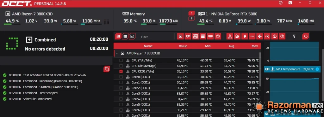This screenshot has width=324, height=117.
Task: Tick the Core3 (CCD1) checkbox
Action: (121, 93)
